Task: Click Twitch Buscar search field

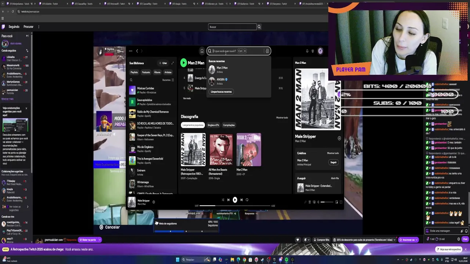Action: pos(232,27)
